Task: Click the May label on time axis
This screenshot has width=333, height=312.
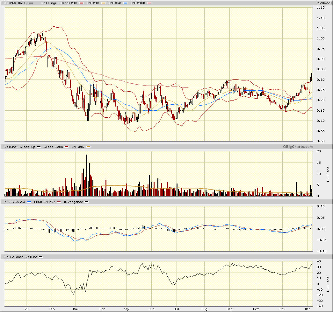Action: (127, 309)
